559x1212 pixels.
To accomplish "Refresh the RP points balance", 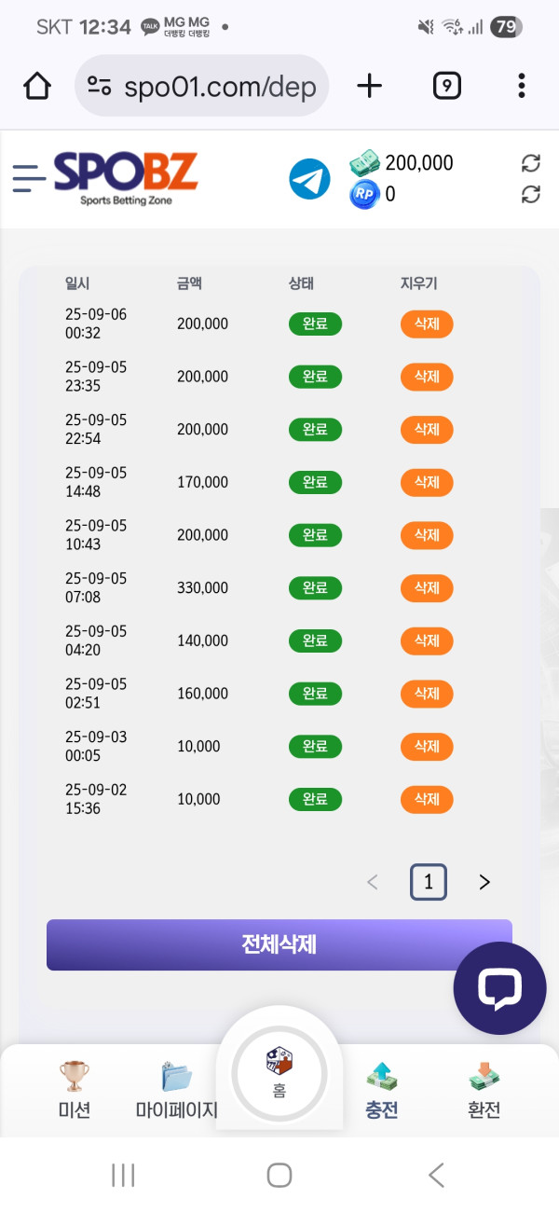I will (x=530, y=194).
